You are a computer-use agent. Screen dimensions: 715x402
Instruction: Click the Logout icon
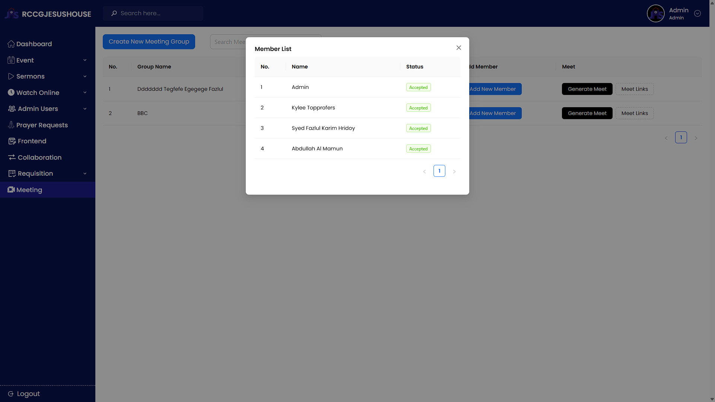coord(11,394)
